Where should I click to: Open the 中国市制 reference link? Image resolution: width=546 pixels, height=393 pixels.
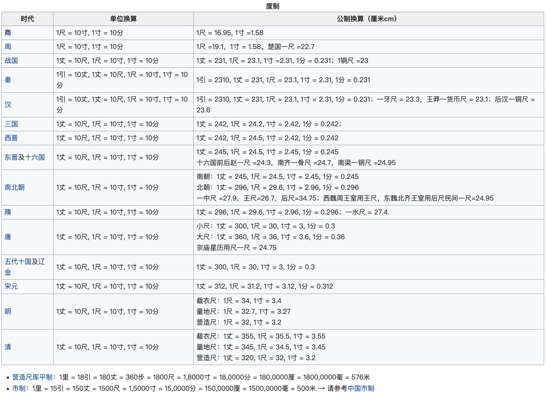[x=361, y=389]
